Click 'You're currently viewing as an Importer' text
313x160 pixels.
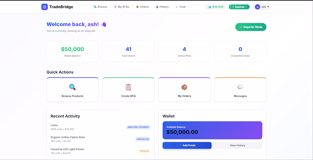tap(71, 31)
